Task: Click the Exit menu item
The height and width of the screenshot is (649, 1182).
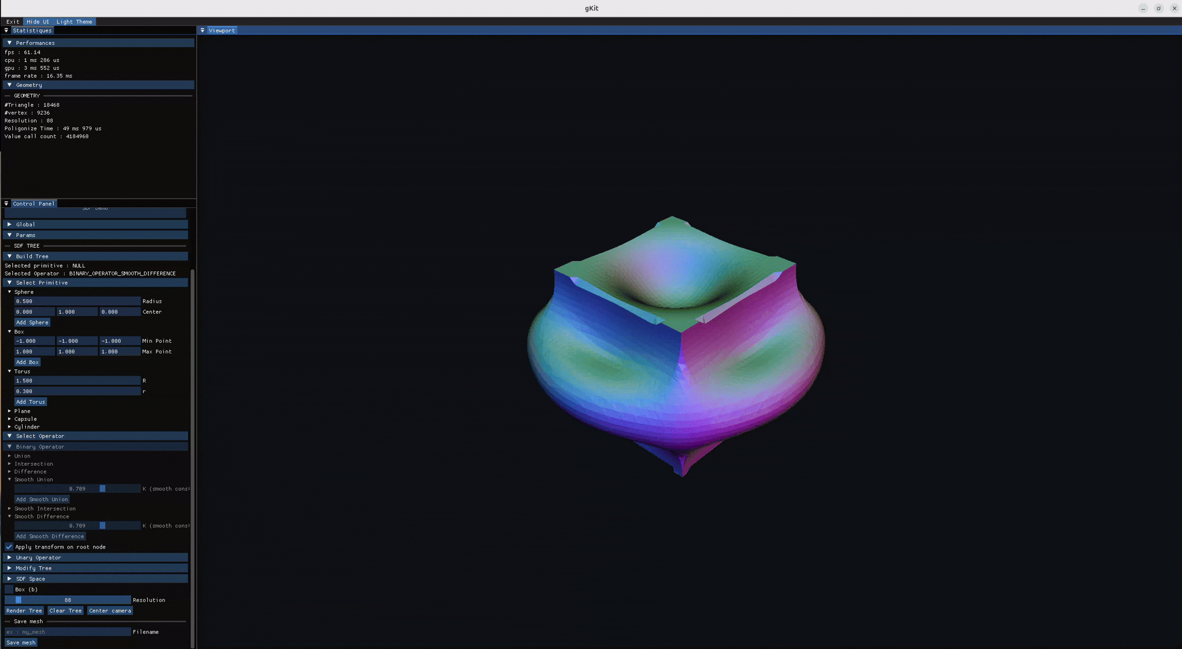Action: (x=13, y=22)
